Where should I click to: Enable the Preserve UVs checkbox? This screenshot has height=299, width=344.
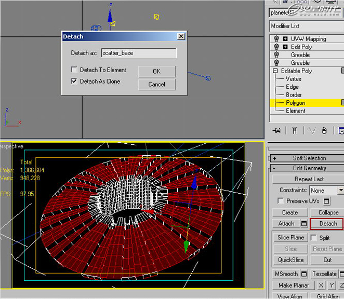(281, 201)
